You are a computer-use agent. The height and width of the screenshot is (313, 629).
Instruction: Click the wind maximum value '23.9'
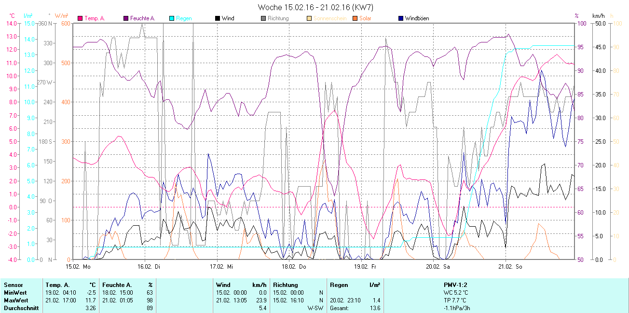coord(261,299)
